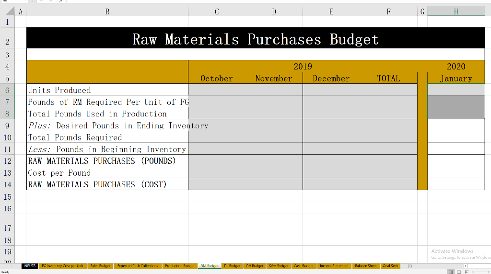Screen dimensions: 491x274
Task: Click Pounds in Beginning Inventory label
Action: [x=107, y=149]
